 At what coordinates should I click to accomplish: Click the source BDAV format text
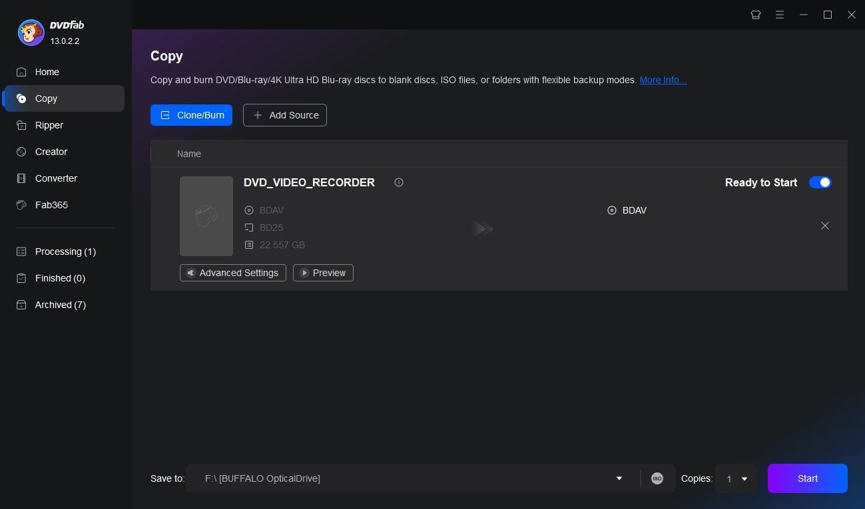(x=272, y=210)
